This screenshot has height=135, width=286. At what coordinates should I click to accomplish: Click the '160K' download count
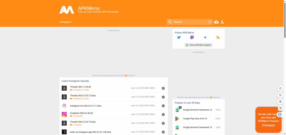point(218,127)
